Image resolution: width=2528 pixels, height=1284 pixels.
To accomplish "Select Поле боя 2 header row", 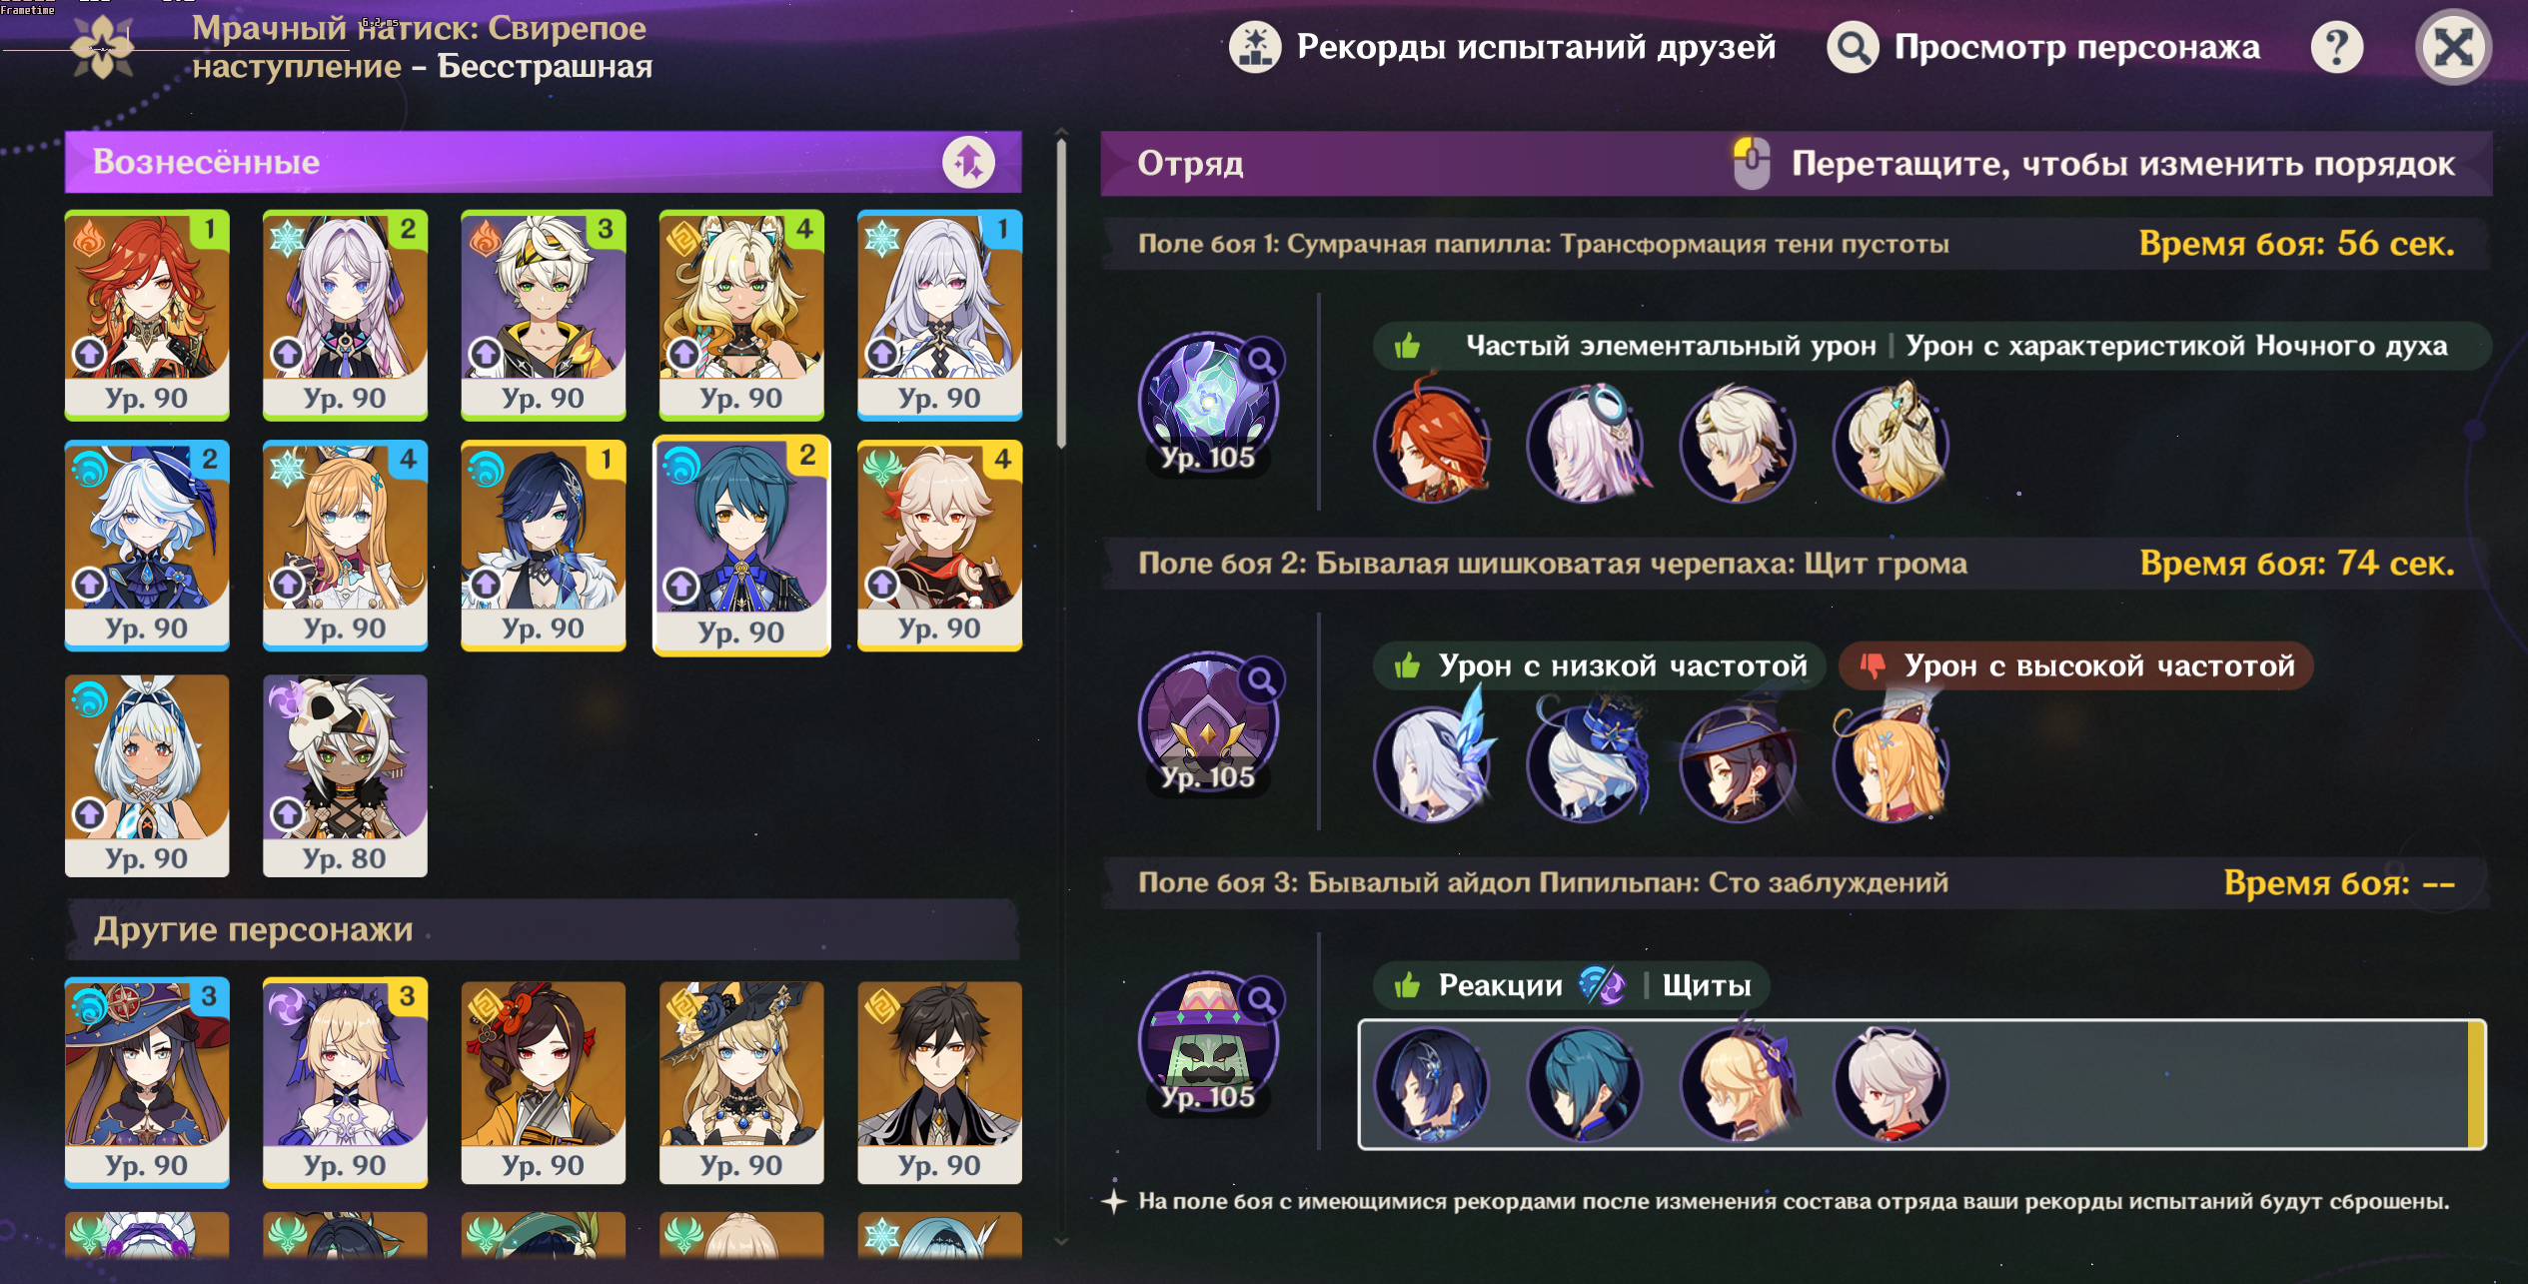I will (1796, 564).
